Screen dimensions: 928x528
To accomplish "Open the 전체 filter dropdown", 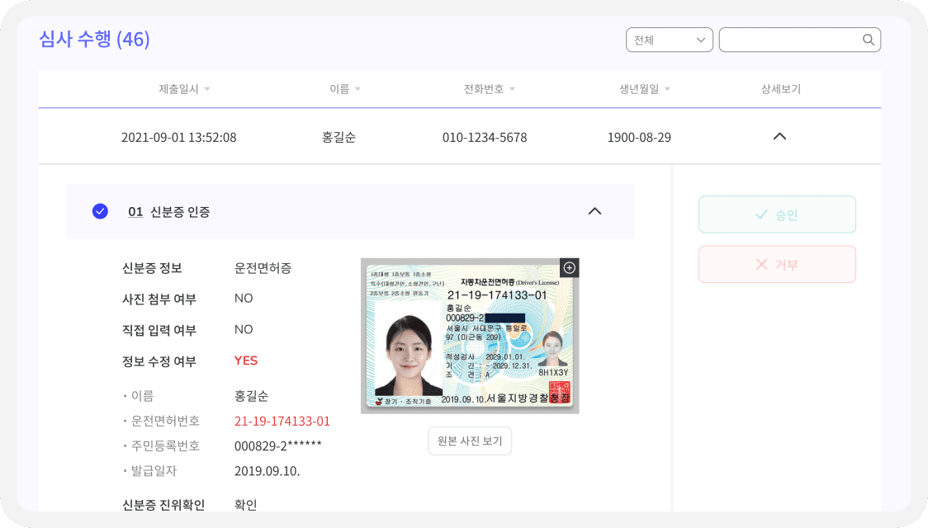I will pos(670,40).
